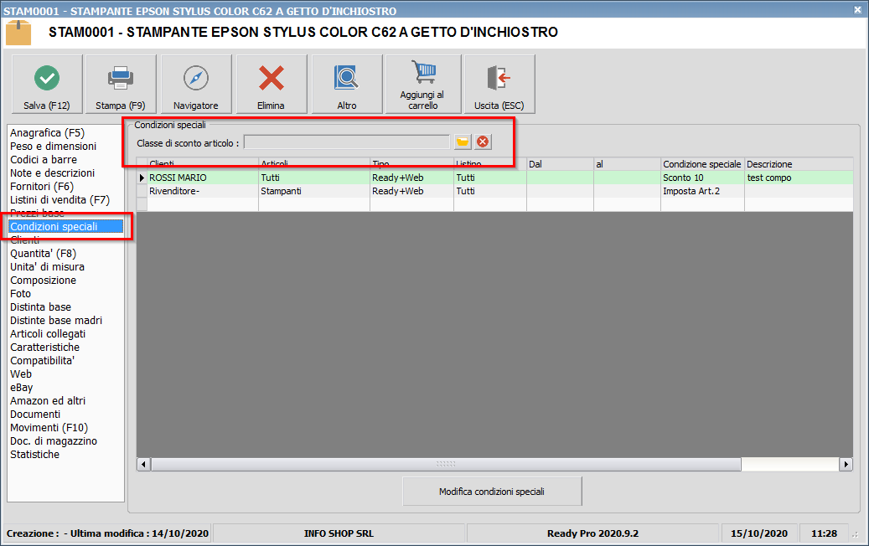
Task: Select Amazon ed altri
Action: [x=48, y=400]
